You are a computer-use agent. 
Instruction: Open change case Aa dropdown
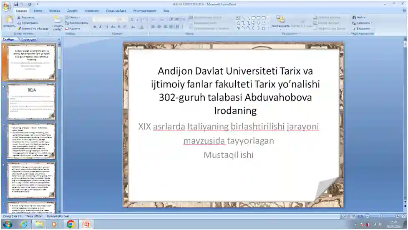tap(133, 27)
